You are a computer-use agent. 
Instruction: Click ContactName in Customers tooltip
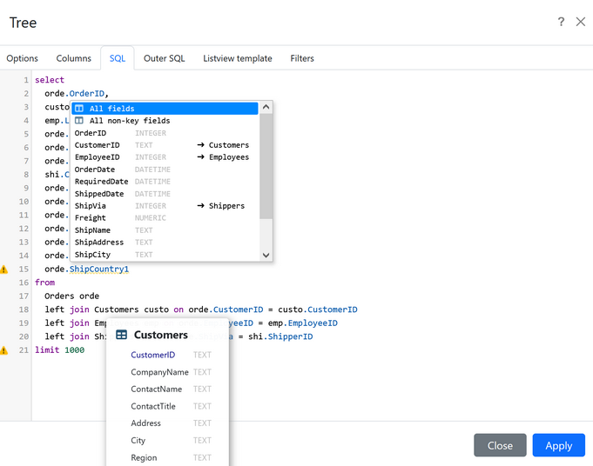tap(156, 389)
